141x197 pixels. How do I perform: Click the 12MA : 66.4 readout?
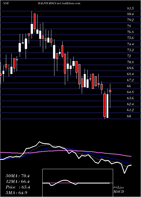(18, 182)
